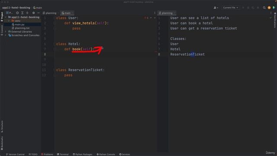This screenshot has width=277, height=156.
Task: Click Select Opened File target icon
Action: click(17, 13)
